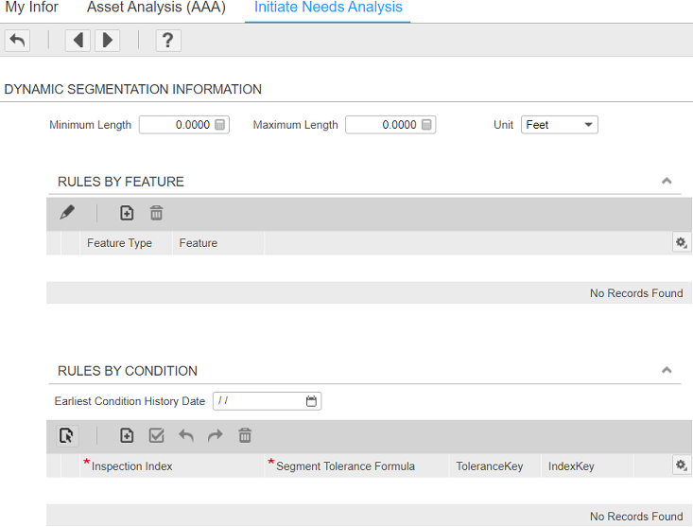Open calendar picker for Earliest Condition History Date

point(312,401)
